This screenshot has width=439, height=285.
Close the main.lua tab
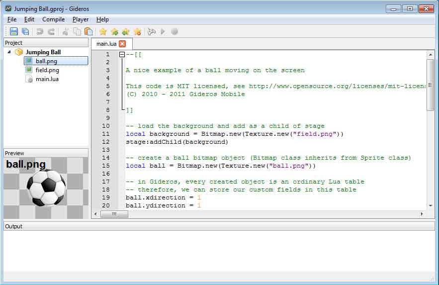(x=123, y=44)
